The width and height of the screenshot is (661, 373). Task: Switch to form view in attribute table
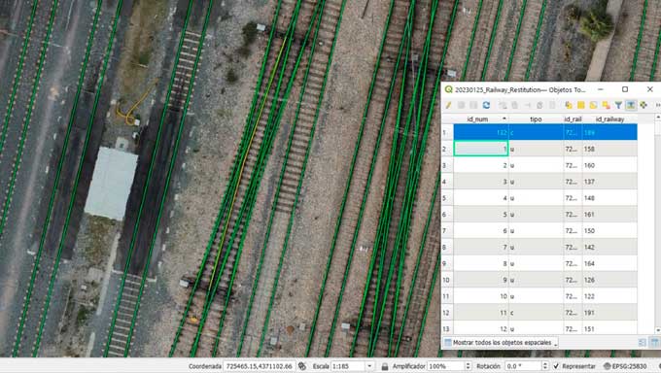point(642,342)
